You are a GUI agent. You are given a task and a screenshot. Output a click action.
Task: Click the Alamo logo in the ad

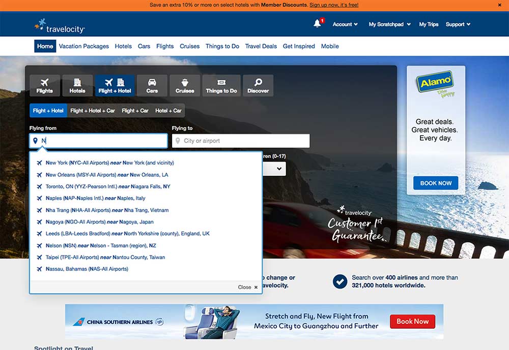click(435, 83)
